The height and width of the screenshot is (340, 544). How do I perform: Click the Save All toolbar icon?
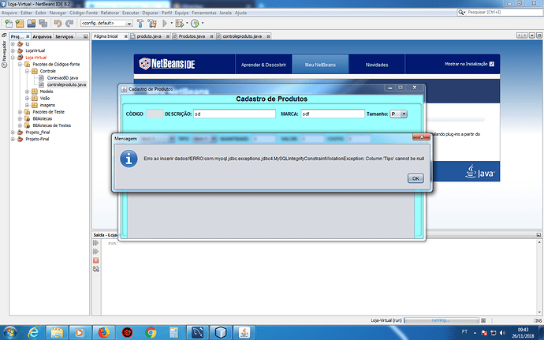(43, 23)
